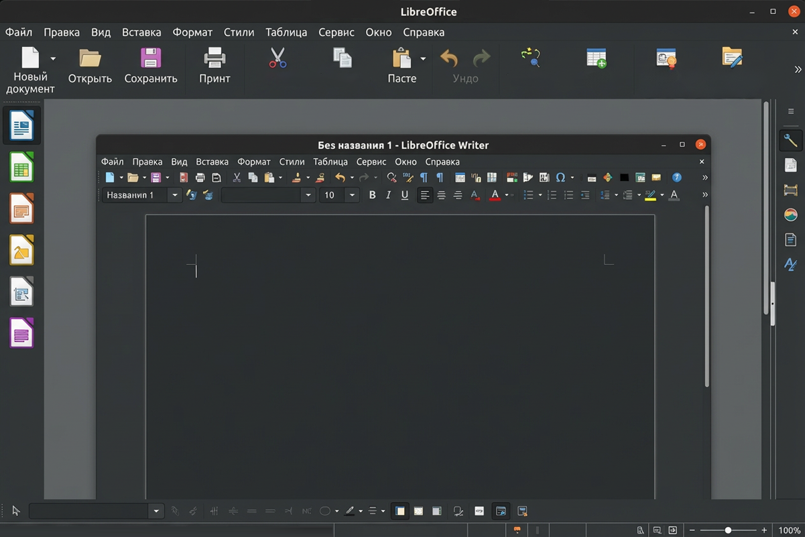
Task: Export as PDF in Writer toolbar
Action: click(x=184, y=178)
